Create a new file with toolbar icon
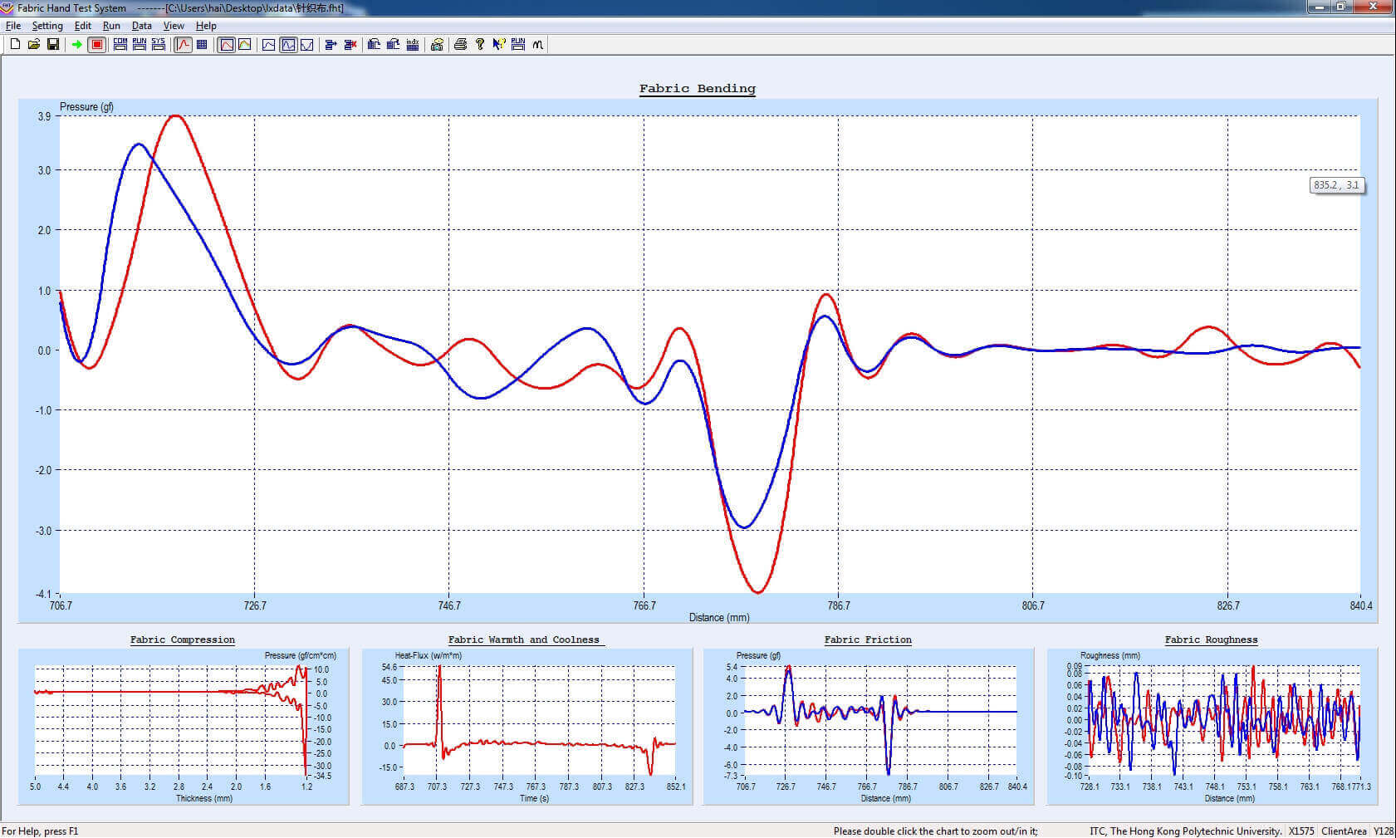 coord(15,44)
